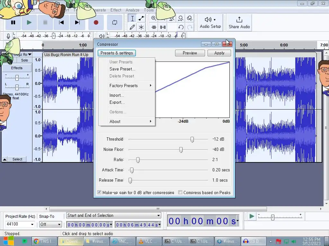Skip to start of track
Viewport: 329px width, 246px height.
click(x=61, y=22)
